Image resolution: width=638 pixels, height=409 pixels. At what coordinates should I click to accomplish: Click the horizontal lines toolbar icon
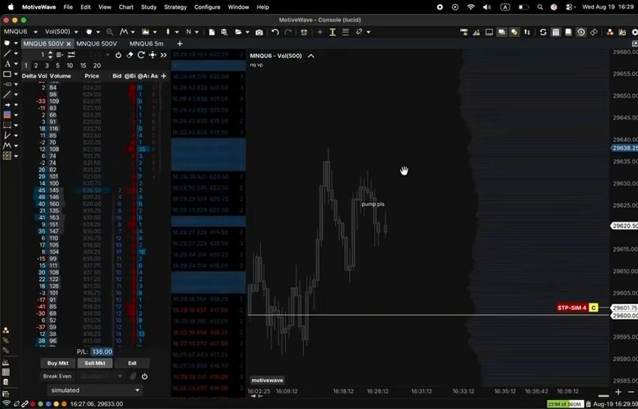coord(345,32)
